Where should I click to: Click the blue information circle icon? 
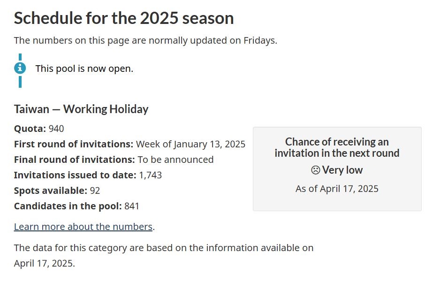tap(20, 69)
